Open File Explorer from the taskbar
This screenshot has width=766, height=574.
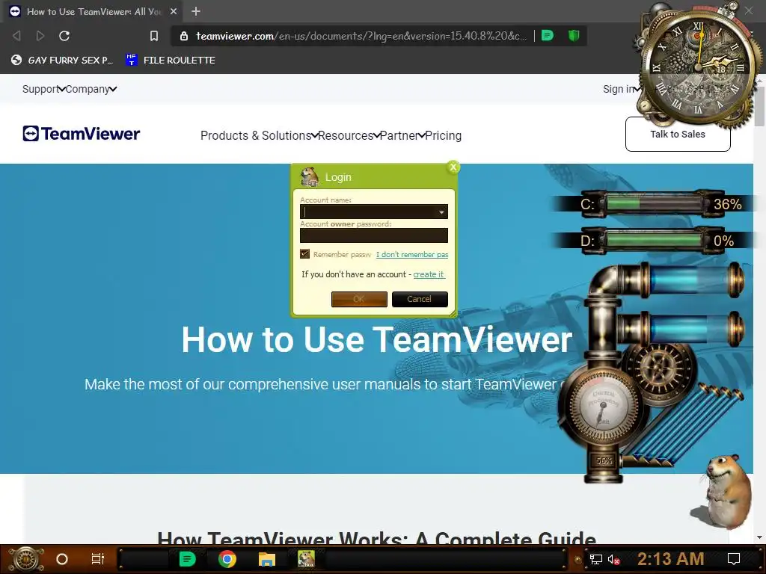267,559
